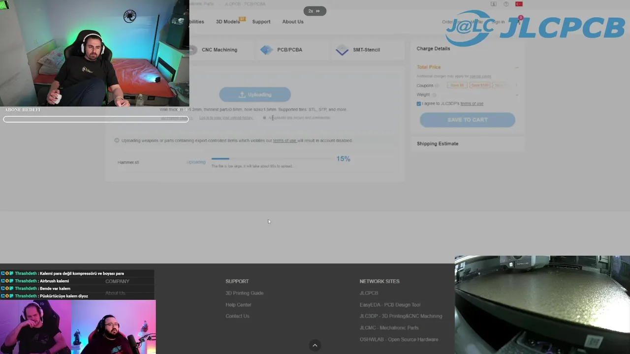This screenshot has height=354, width=630.
Task: Click the Turkey flag region icon
Action: (519, 4)
